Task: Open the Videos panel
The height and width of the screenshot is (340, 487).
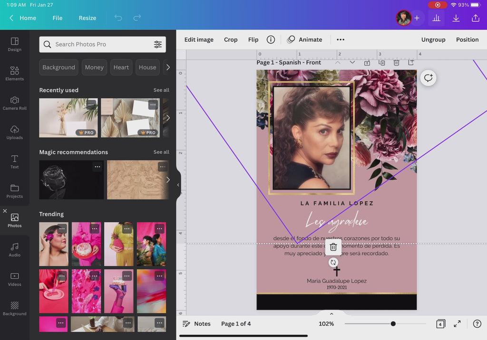Action: coord(15,279)
